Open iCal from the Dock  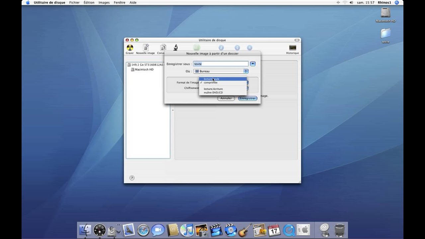click(x=274, y=230)
